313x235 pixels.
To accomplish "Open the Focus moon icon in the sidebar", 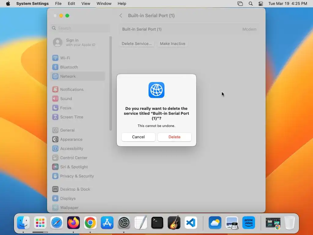I will point(55,108).
